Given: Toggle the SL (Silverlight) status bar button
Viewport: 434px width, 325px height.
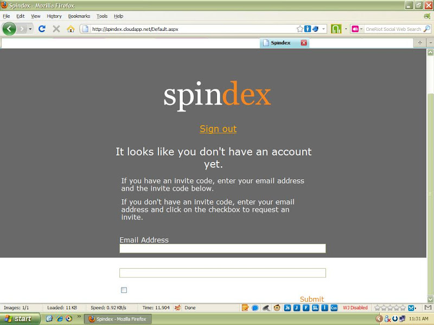Looking at the screenshot, I should [x=315, y=308].
